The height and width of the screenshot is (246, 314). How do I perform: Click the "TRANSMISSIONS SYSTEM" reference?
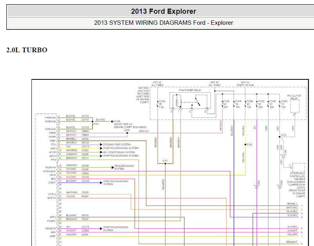tap(124, 167)
